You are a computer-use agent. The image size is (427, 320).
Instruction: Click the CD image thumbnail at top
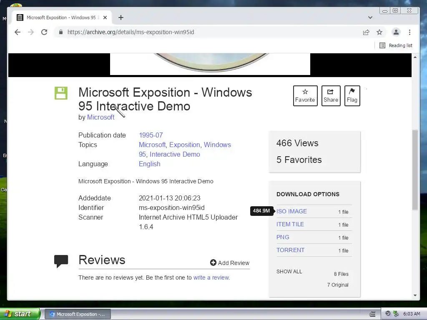210,64
